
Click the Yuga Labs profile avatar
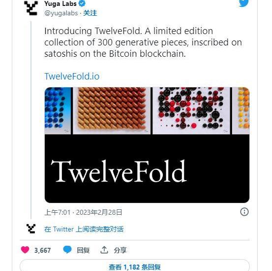click(31, 8)
